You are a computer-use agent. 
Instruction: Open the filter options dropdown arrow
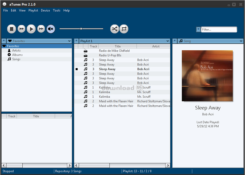click(198, 29)
